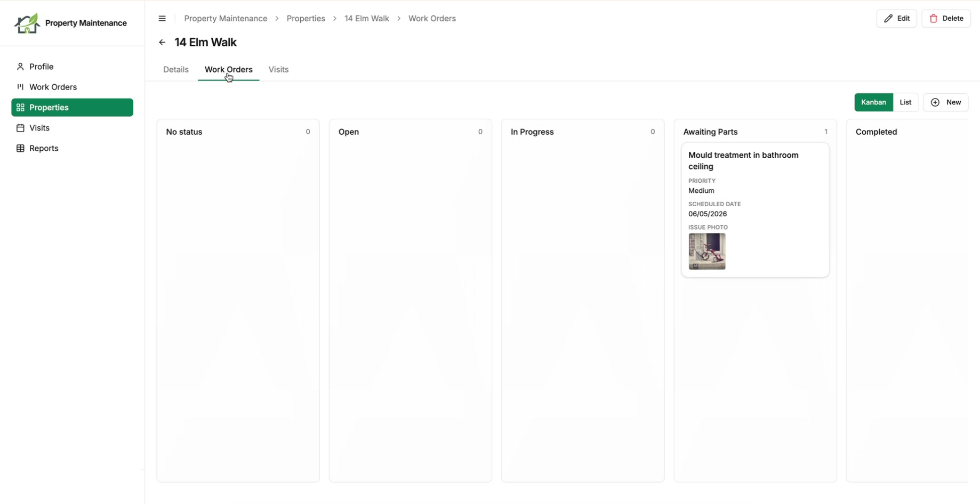This screenshot has height=504, width=980.
Task: Switch to the Details tab
Action: point(176,70)
